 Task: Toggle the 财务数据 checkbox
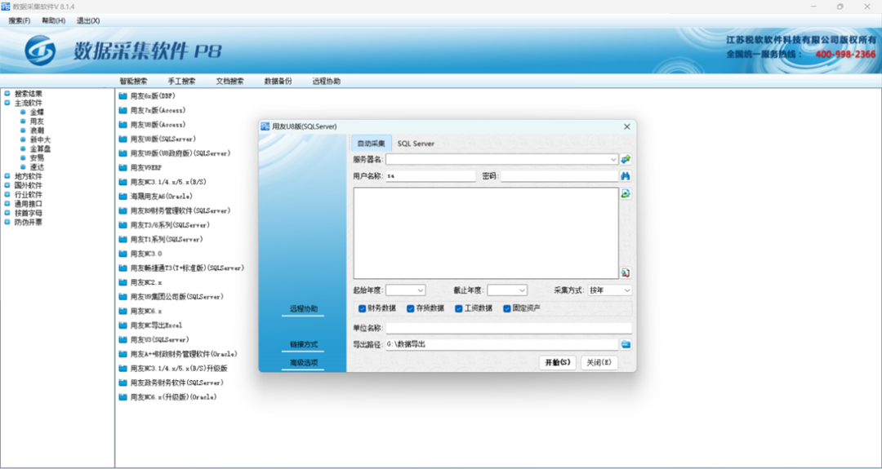pos(363,308)
